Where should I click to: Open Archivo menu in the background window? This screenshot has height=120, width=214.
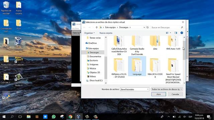[x=76, y=28]
